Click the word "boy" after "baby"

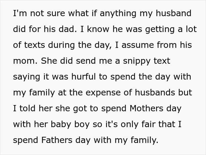(82, 124)
